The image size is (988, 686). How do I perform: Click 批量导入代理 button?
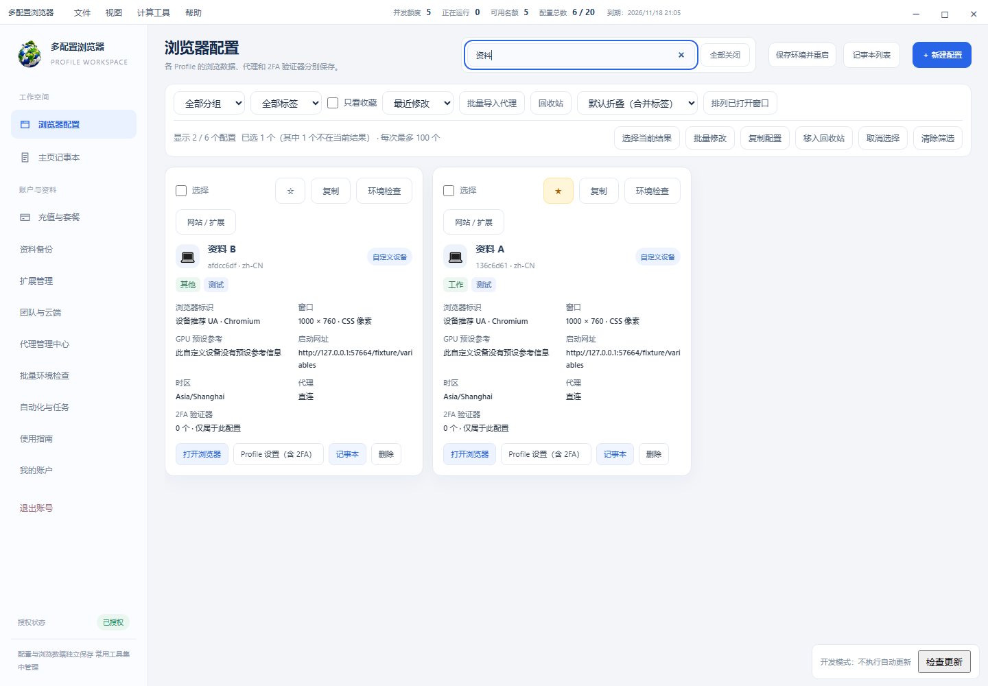492,104
